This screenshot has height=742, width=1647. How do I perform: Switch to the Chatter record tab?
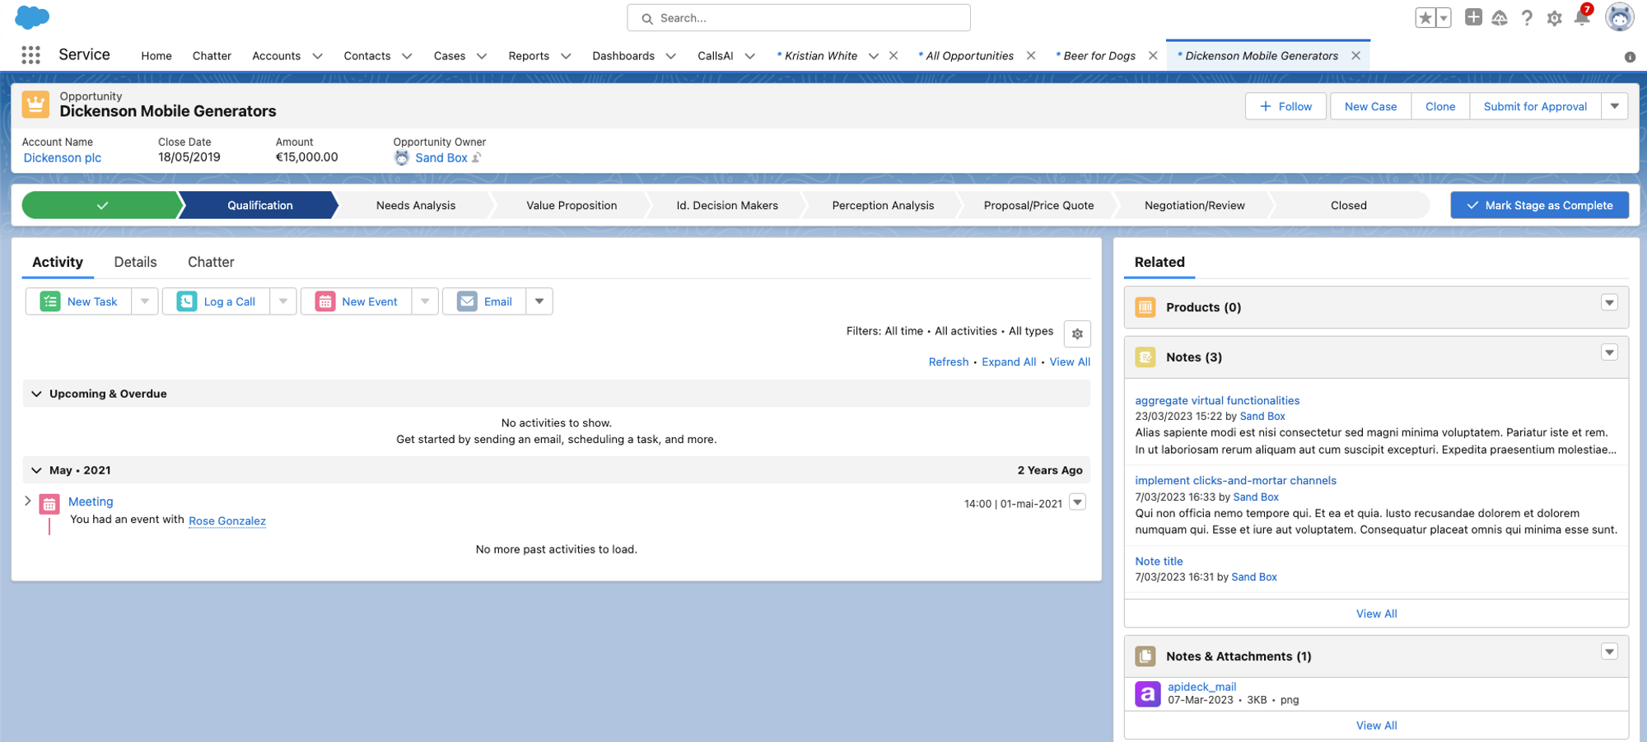coord(211,262)
